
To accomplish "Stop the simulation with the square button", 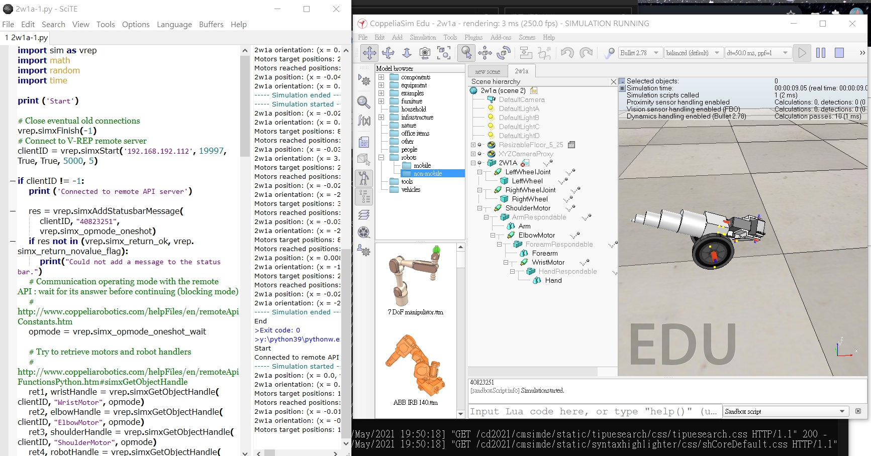I will pyautogui.click(x=839, y=53).
